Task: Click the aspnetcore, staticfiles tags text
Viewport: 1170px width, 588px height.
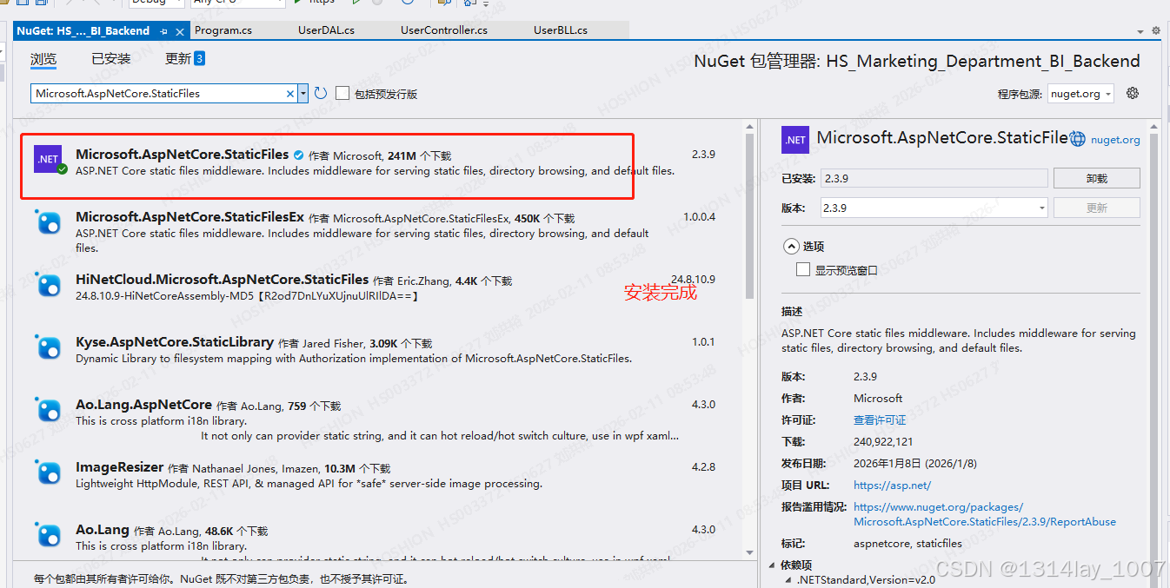Action: pos(907,544)
